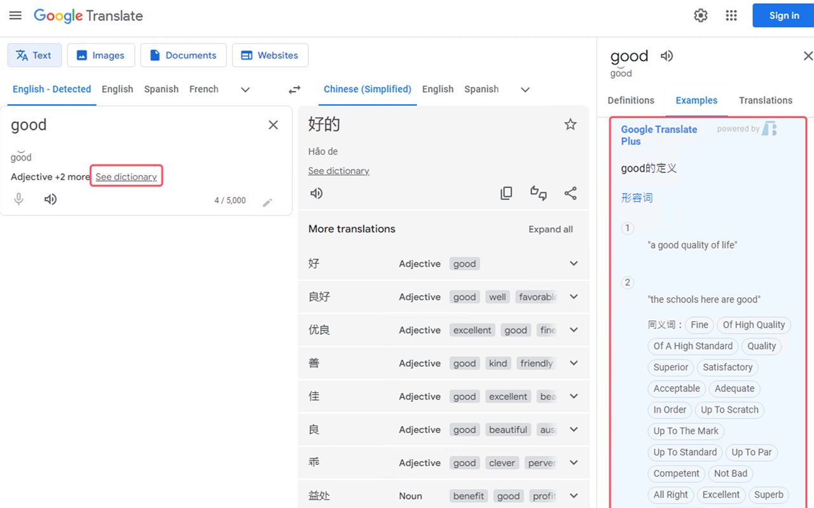Viewport: 814px width, 508px height.
Task: Click the 'well' chip in 良好 row
Action: click(497, 297)
